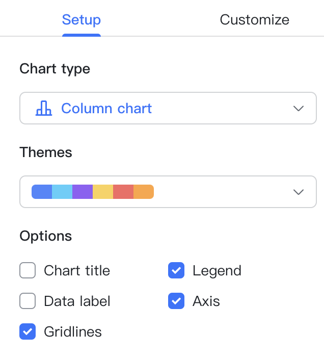Enable the Chart title checkbox
Viewport: 324px width, 358px height.
[28, 270]
